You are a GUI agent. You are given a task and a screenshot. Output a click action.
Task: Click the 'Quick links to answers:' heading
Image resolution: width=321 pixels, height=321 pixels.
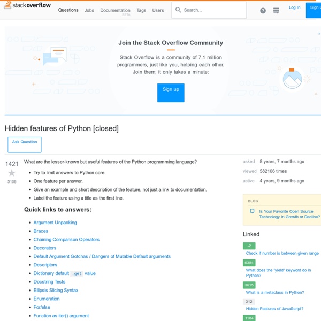pos(58,210)
